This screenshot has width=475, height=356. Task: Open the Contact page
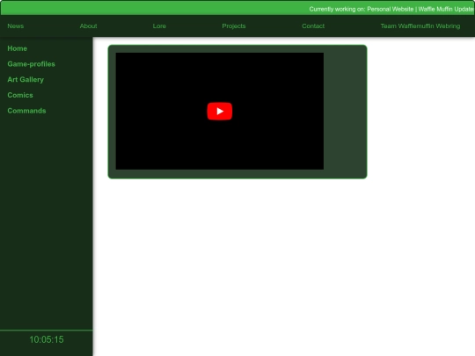coord(313,26)
